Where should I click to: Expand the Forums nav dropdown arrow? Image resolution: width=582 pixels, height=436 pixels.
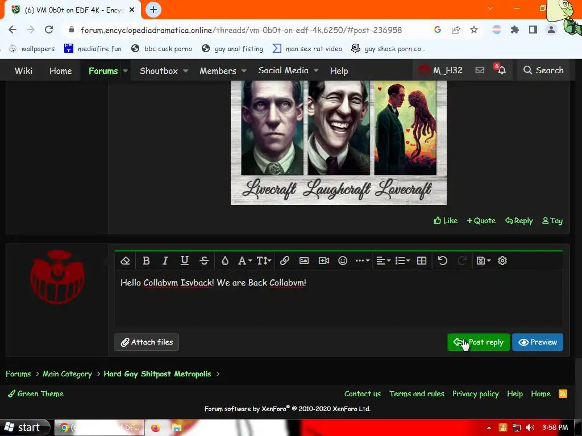pyautogui.click(x=126, y=70)
